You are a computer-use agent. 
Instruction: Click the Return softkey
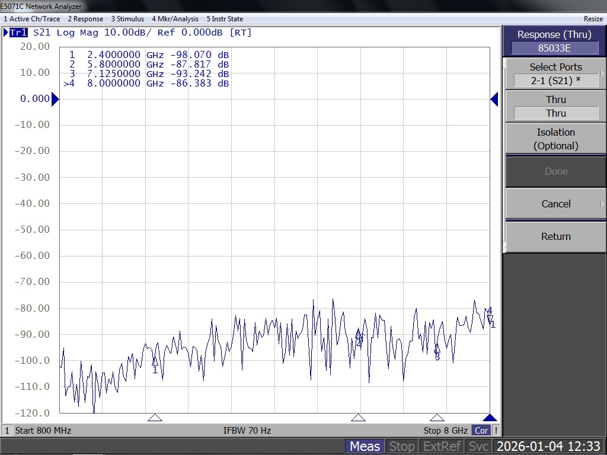click(x=555, y=236)
